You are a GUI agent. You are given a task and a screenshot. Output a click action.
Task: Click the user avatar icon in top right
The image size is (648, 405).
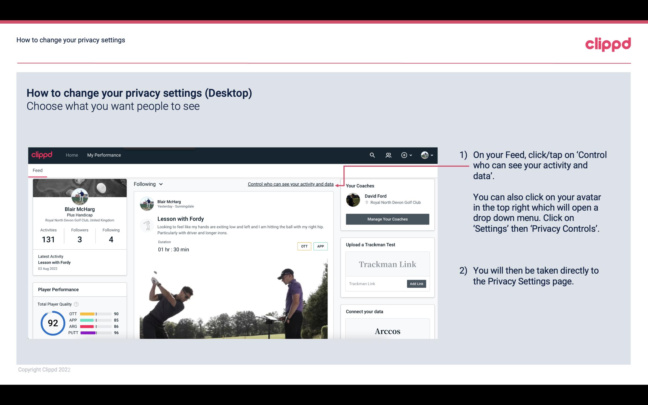tap(424, 155)
